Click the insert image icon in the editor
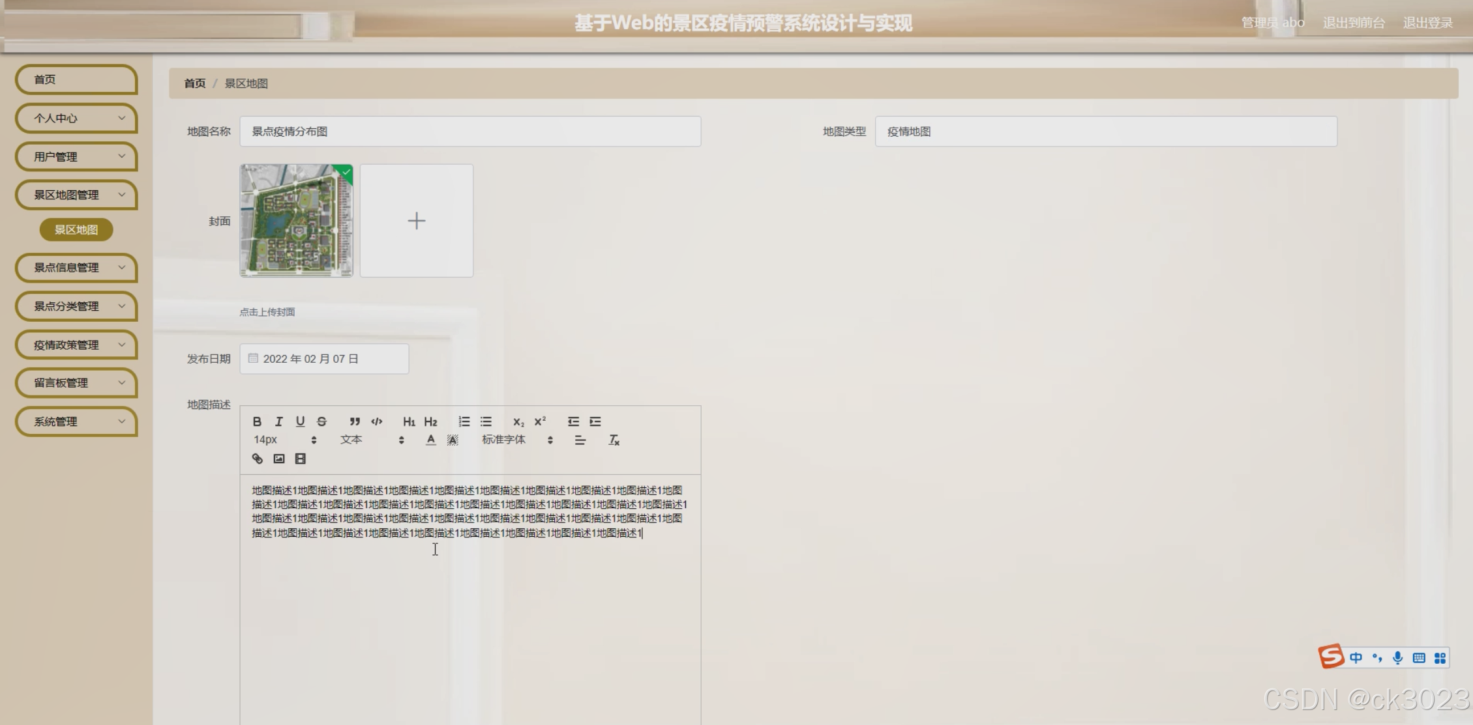The width and height of the screenshot is (1473, 725). tap(279, 459)
